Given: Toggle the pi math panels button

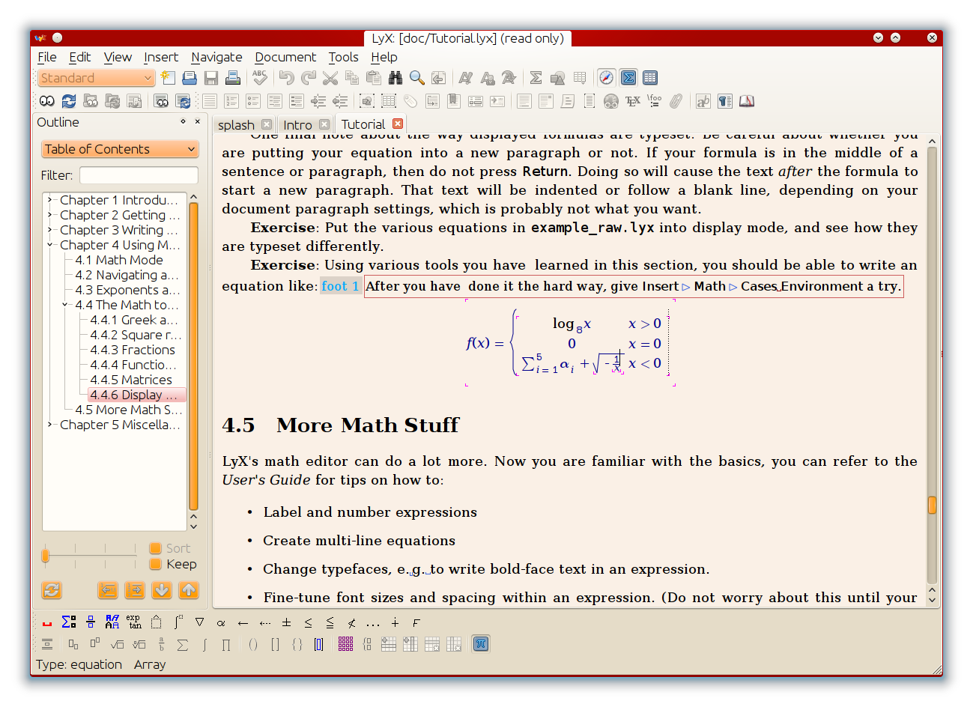Looking at the screenshot, I should pyautogui.click(x=481, y=644).
